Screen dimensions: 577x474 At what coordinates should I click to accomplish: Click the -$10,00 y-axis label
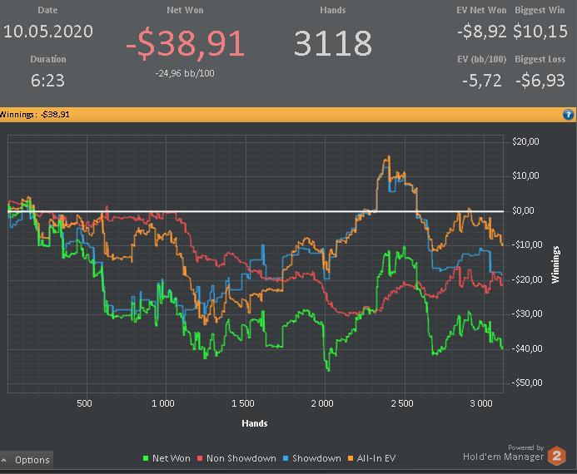coord(526,244)
